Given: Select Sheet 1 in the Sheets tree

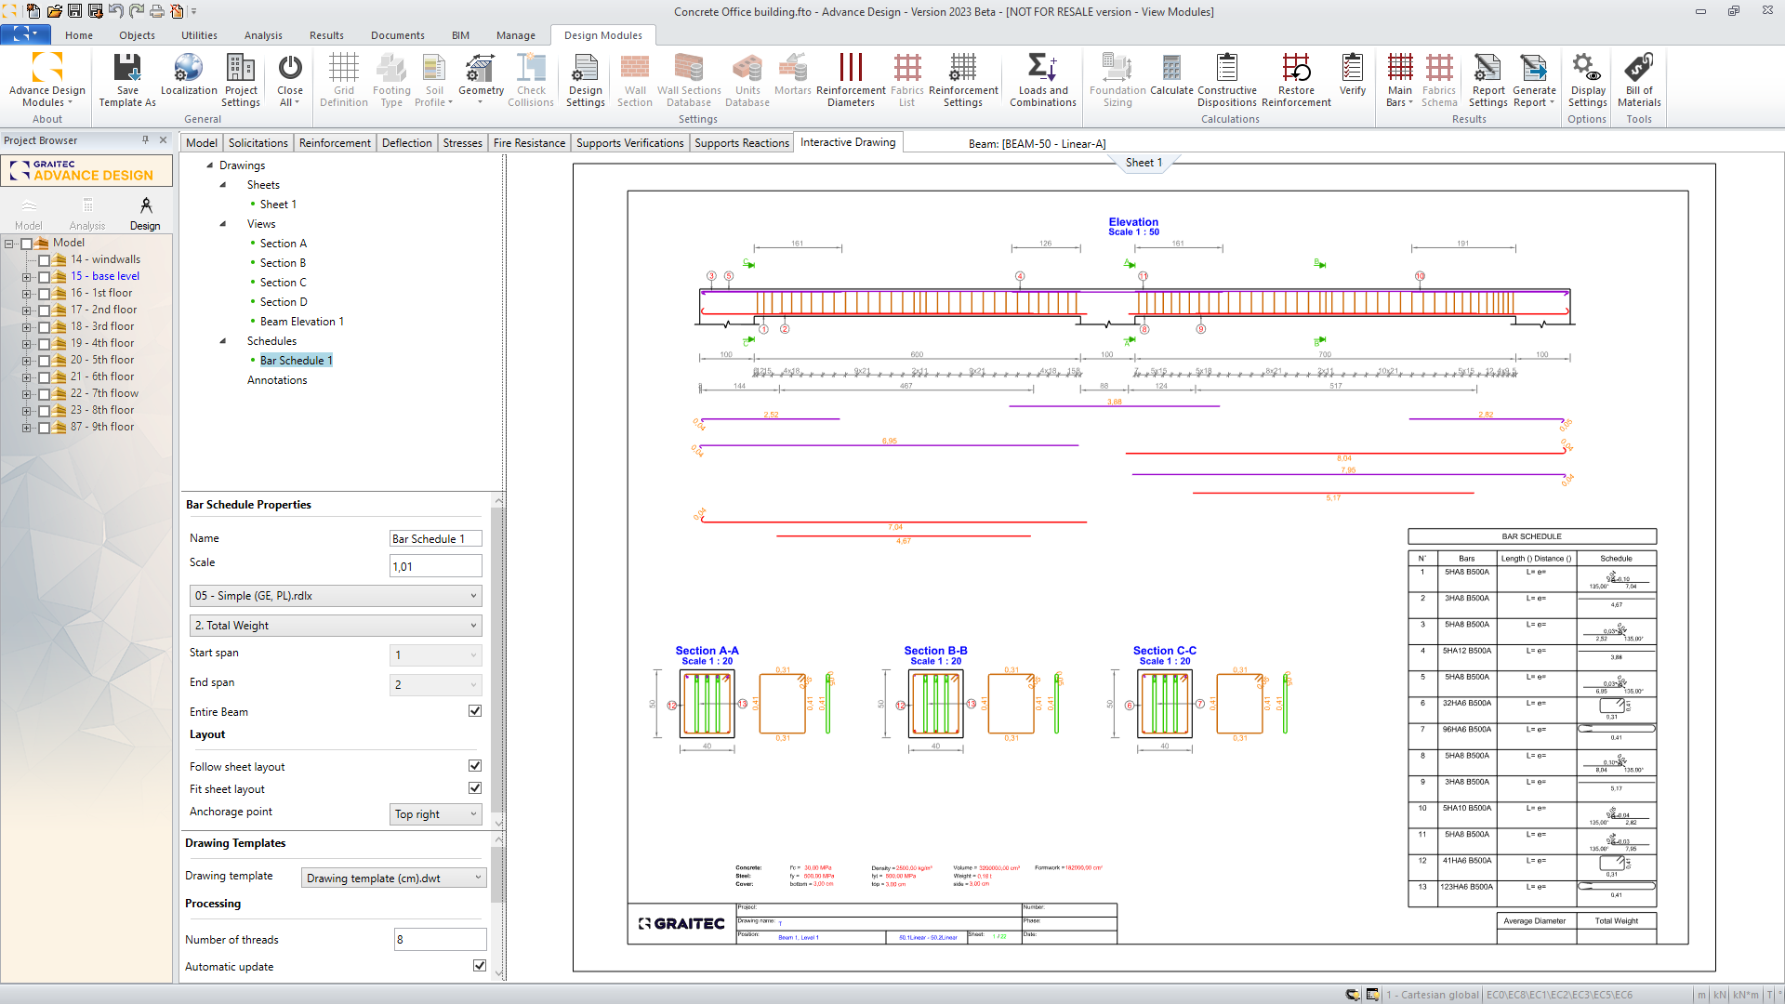Looking at the screenshot, I should point(278,205).
